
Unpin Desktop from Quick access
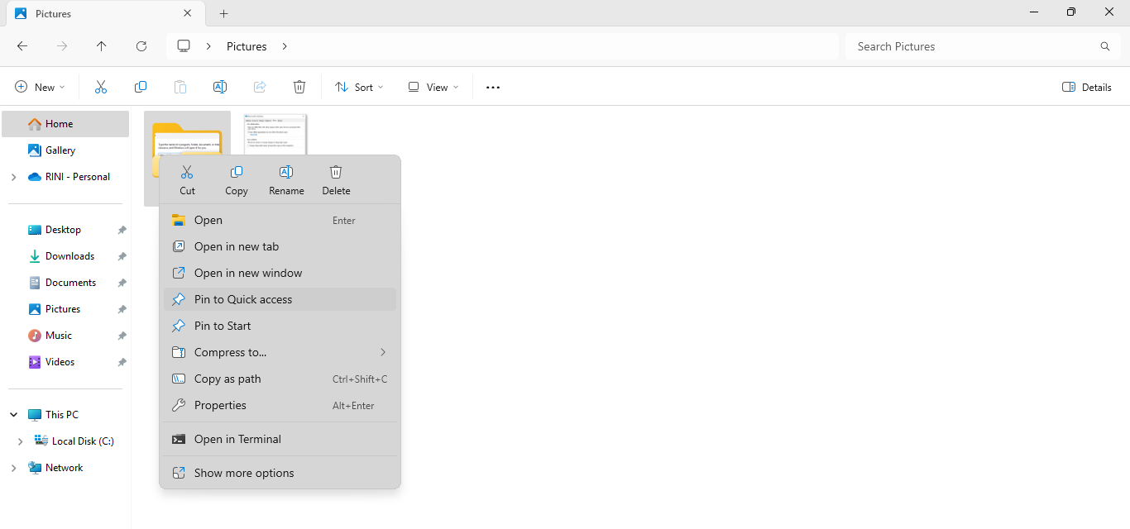click(x=122, y=230)
